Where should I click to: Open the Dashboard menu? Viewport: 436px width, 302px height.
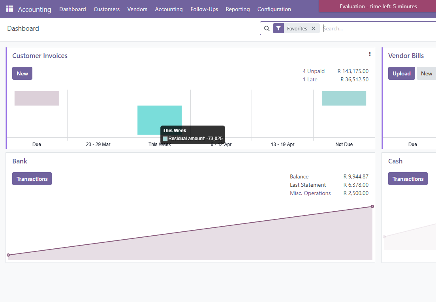click(73, 9)
